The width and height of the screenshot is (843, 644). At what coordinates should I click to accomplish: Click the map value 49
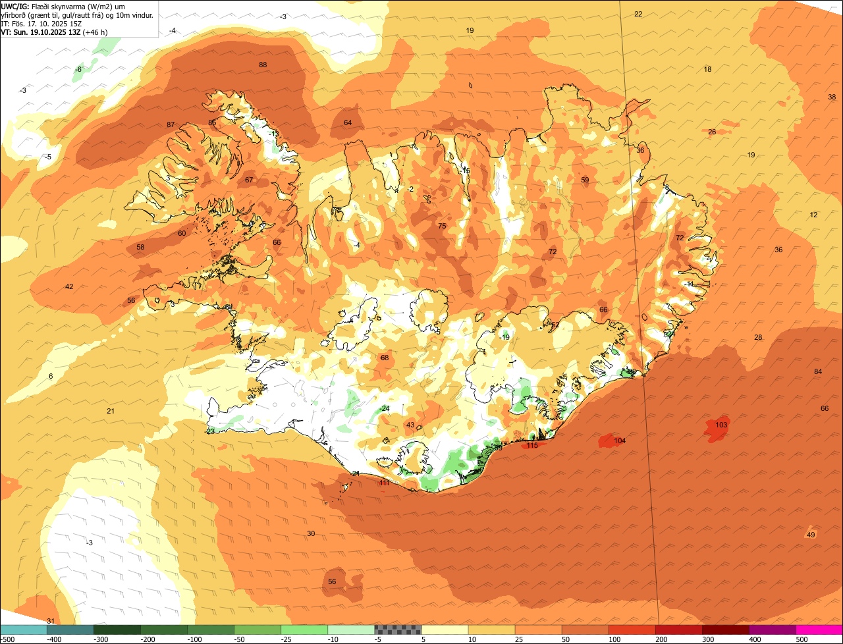(811, 535)
